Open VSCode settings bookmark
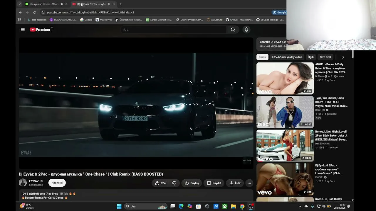The height and width of the screenshot is (211, 376). point(270,20)
